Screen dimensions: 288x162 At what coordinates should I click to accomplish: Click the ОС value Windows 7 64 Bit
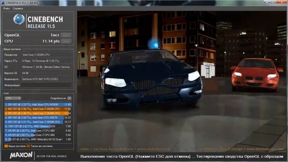[46, 67]
